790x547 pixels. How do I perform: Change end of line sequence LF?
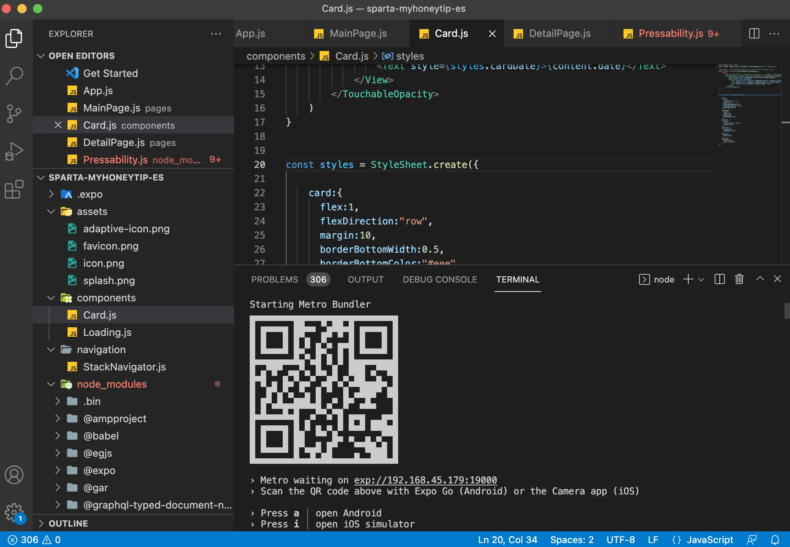click(653, 540)
